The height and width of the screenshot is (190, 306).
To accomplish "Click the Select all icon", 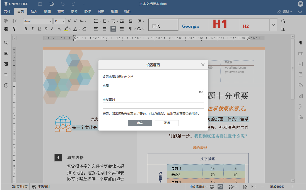I will [283, 29].
